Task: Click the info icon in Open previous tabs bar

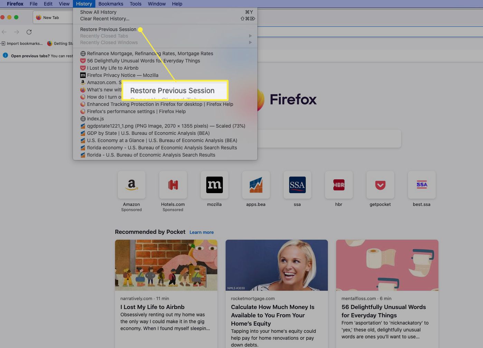Action: (5, 55)
